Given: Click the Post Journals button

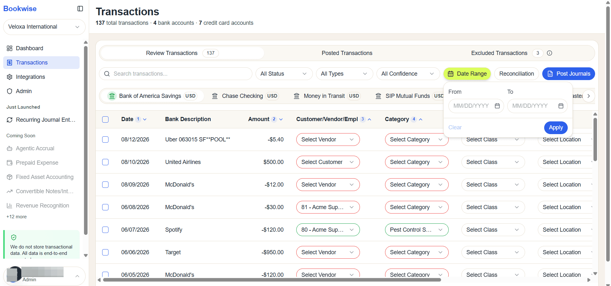Looking at the screenshot, I should 568,74.
